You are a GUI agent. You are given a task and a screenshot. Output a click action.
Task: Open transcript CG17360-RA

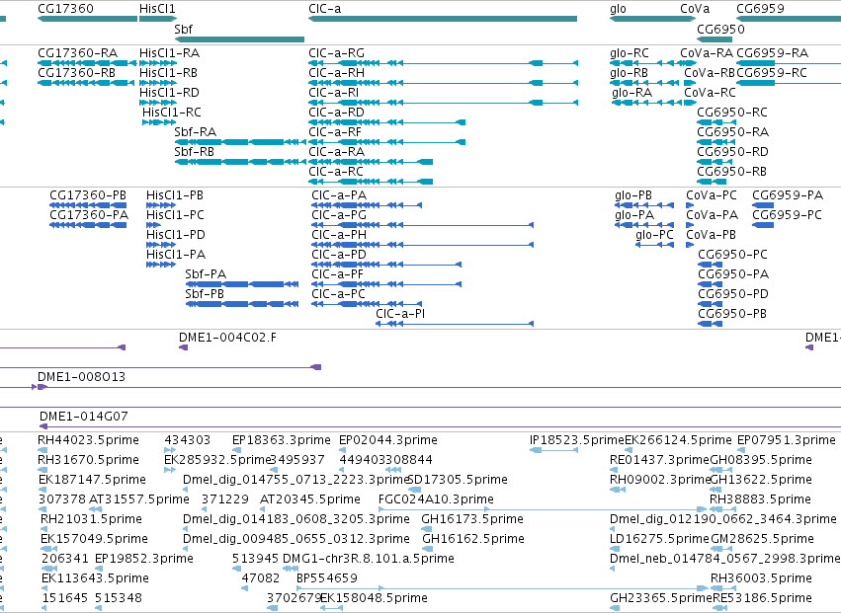tap(77, 53)
